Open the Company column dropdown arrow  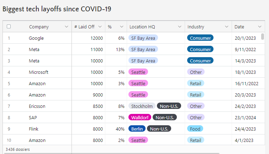tap(67, 27)
